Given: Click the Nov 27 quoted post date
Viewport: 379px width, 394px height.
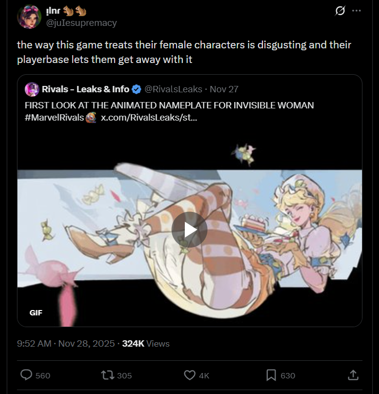Looking at the screenshot, I should click(x=224, y=89).
